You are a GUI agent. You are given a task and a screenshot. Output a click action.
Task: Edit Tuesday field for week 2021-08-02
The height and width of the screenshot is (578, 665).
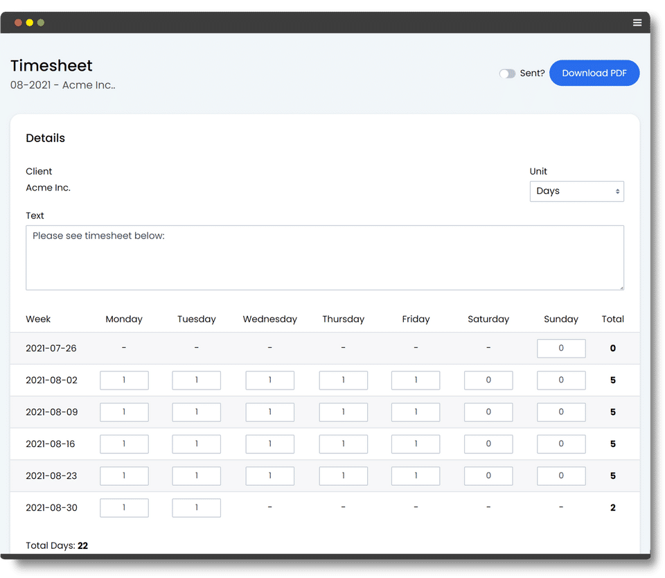[x=196, y=380]
